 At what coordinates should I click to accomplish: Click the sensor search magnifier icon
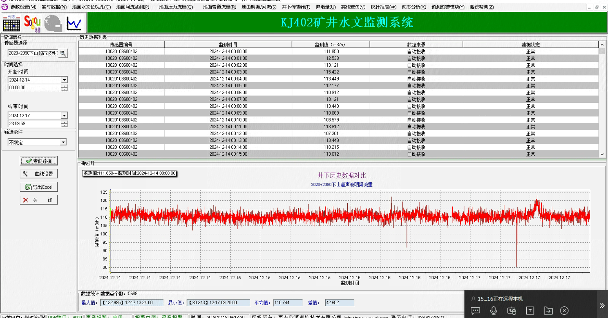click(63, 53)
